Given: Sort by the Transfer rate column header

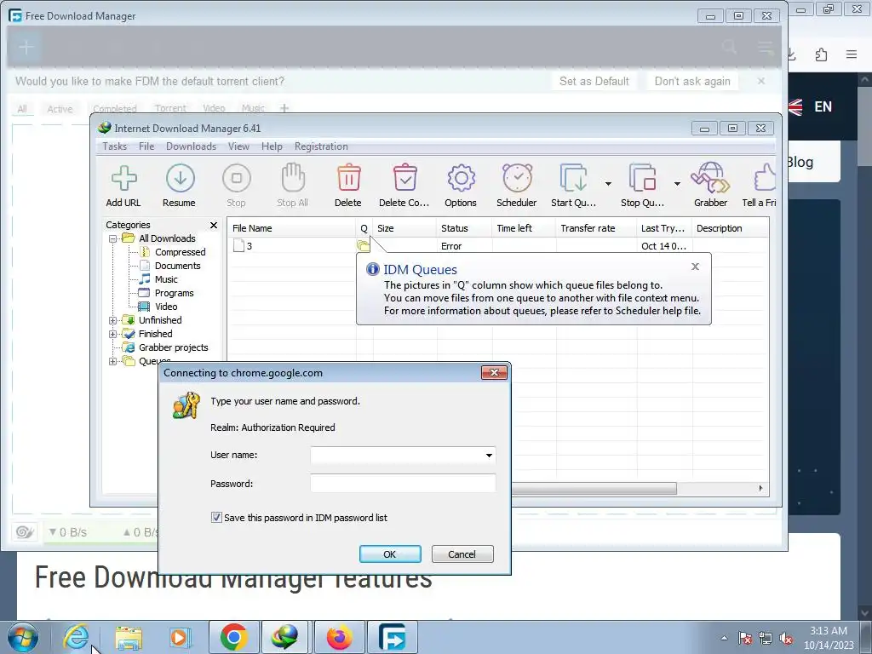Looking at the screenshot, I should click(x=595, y=228).
